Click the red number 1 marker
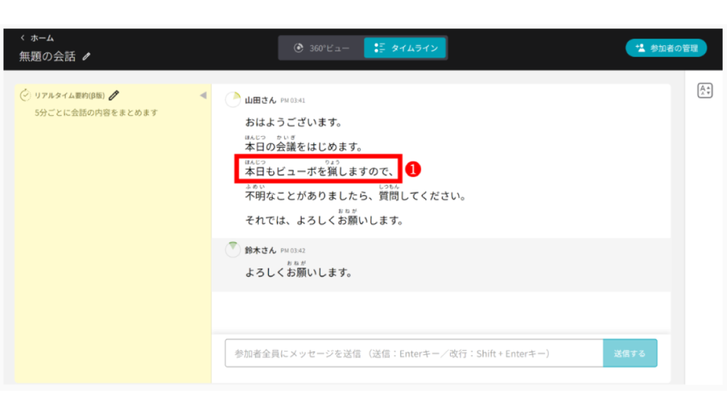Image resolution: width=727 pixels, height=409 pixels. click(414, 170)
